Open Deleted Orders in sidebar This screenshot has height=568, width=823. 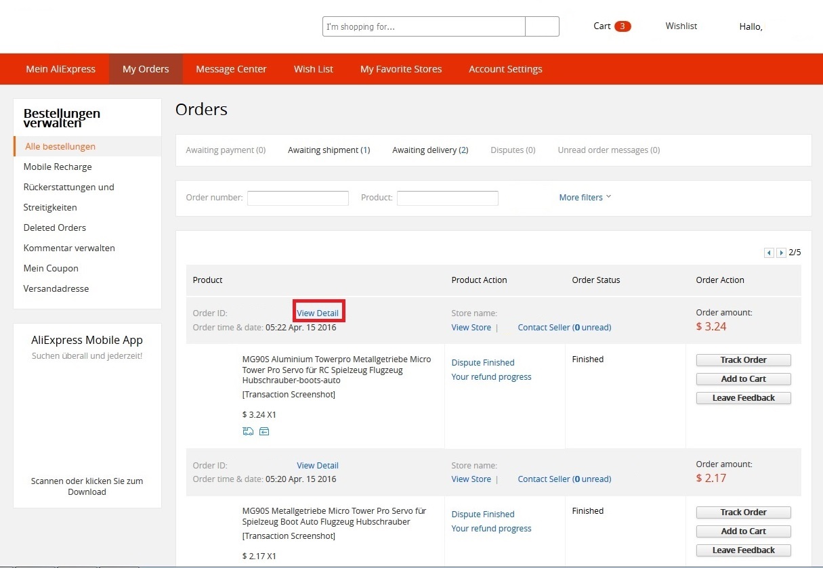[x=55, y=227]
